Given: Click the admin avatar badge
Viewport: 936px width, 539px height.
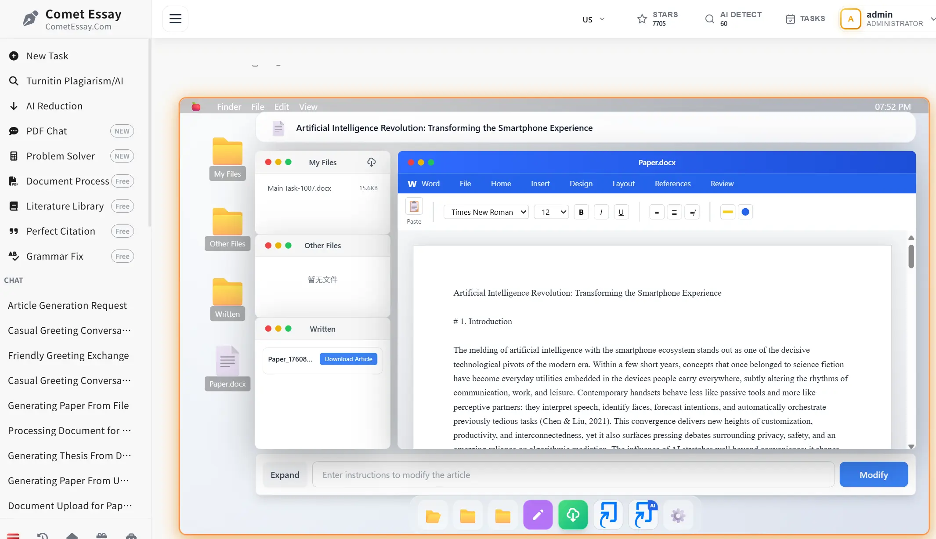Looking at the screenshot, I should (850, 19).
